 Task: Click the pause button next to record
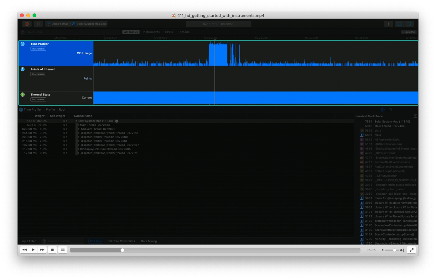click(38, 24)
